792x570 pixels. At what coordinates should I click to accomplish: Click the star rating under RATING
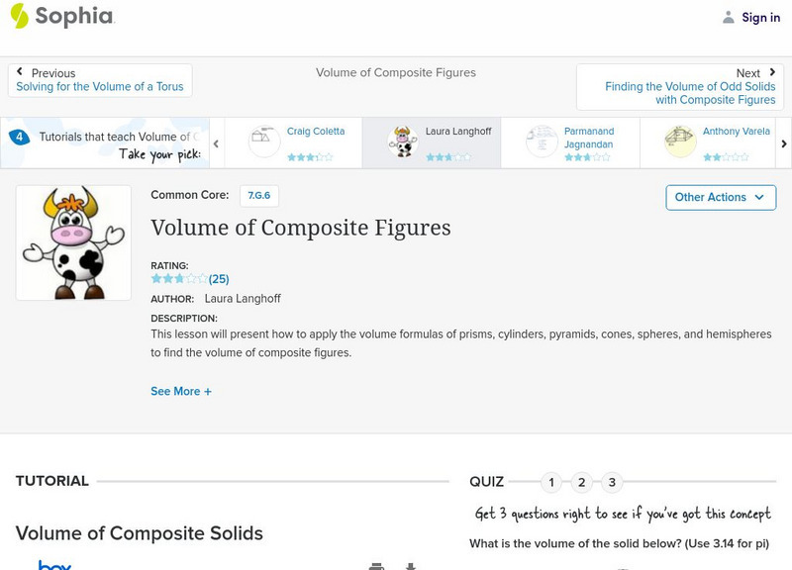tap(178, 279)
